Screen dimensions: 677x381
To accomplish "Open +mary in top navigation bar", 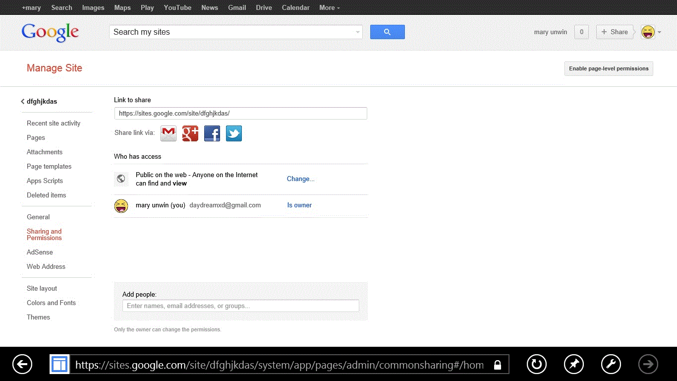I will coord(31,7).
